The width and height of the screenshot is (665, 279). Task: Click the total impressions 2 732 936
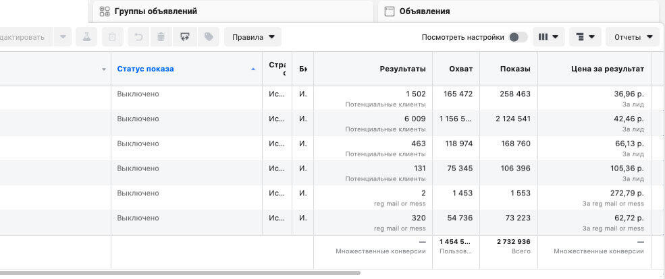pos(514,242)
